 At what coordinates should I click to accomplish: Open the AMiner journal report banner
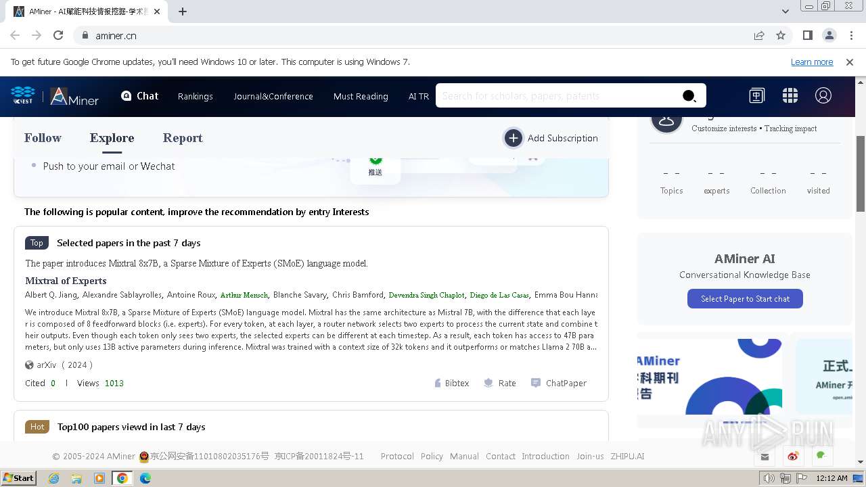(709, 376)
